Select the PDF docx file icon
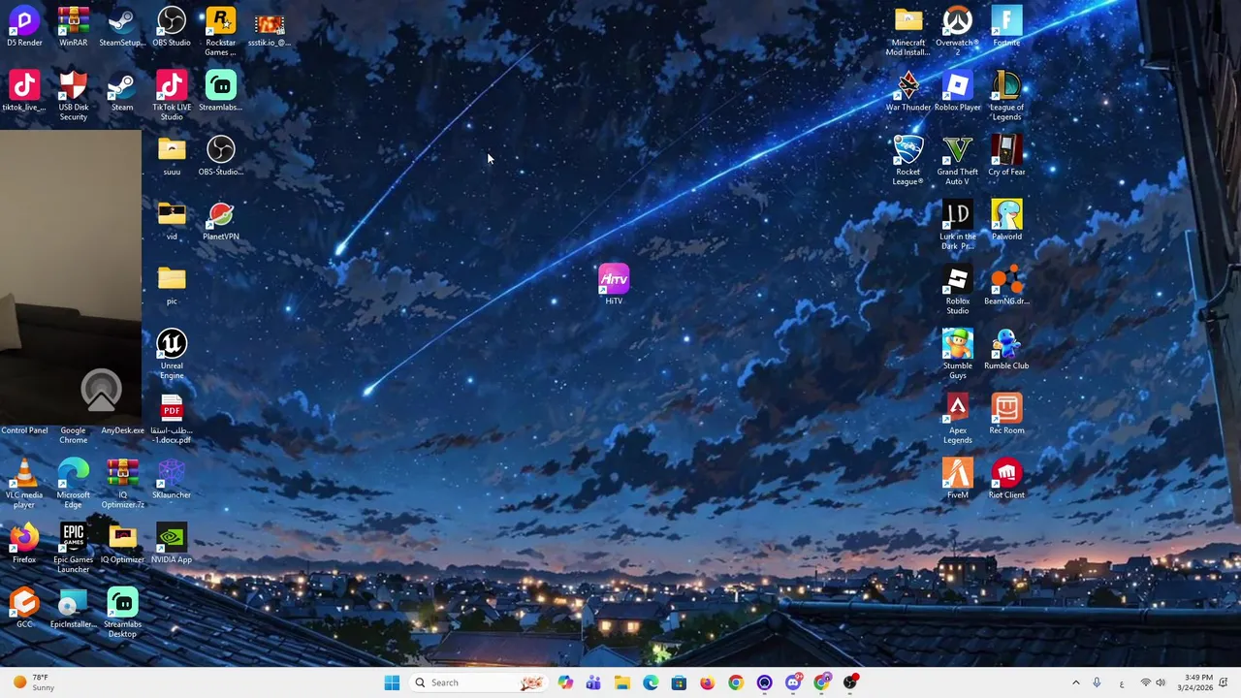This screenshot has width=1241, height=698. [x=172, y=419]
